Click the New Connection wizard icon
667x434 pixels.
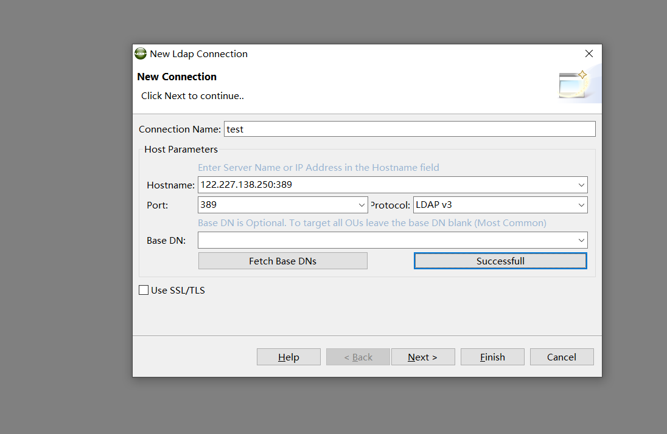(573, 84)
